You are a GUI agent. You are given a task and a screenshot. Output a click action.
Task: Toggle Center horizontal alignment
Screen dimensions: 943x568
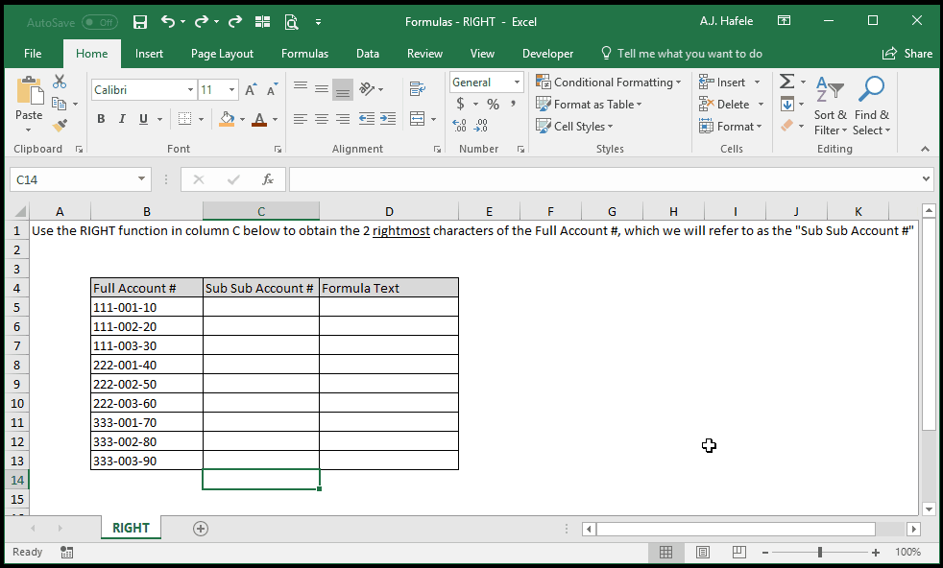click(322, 118)
